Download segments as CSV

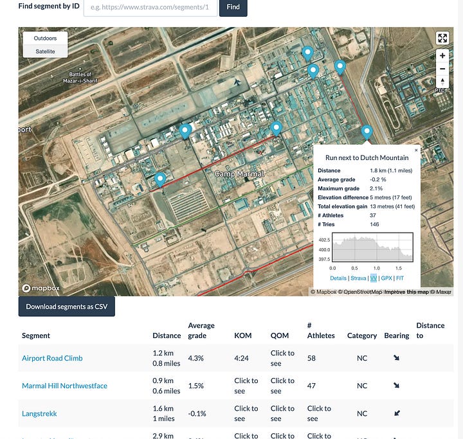(x=67, y=307)
